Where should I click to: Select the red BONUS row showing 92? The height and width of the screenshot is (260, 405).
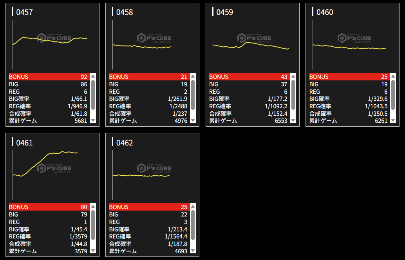tap(48, 77)
